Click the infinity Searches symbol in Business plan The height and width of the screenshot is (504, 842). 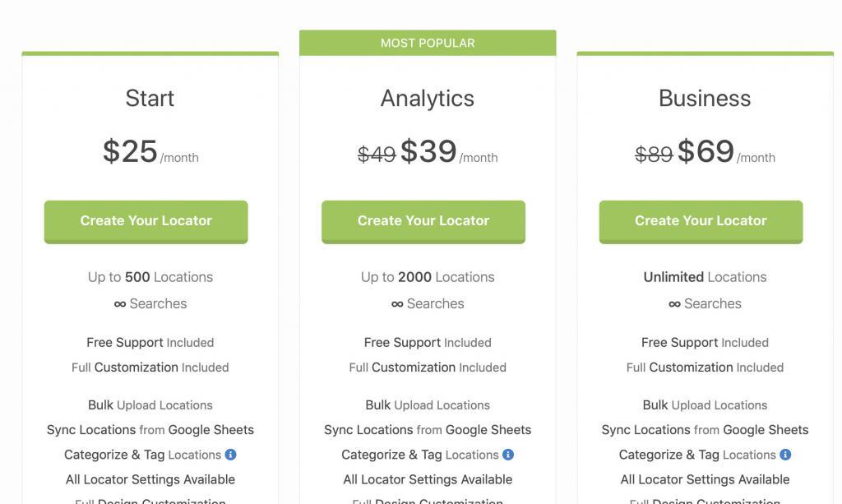pyautogui.click(x=674, y=304)
